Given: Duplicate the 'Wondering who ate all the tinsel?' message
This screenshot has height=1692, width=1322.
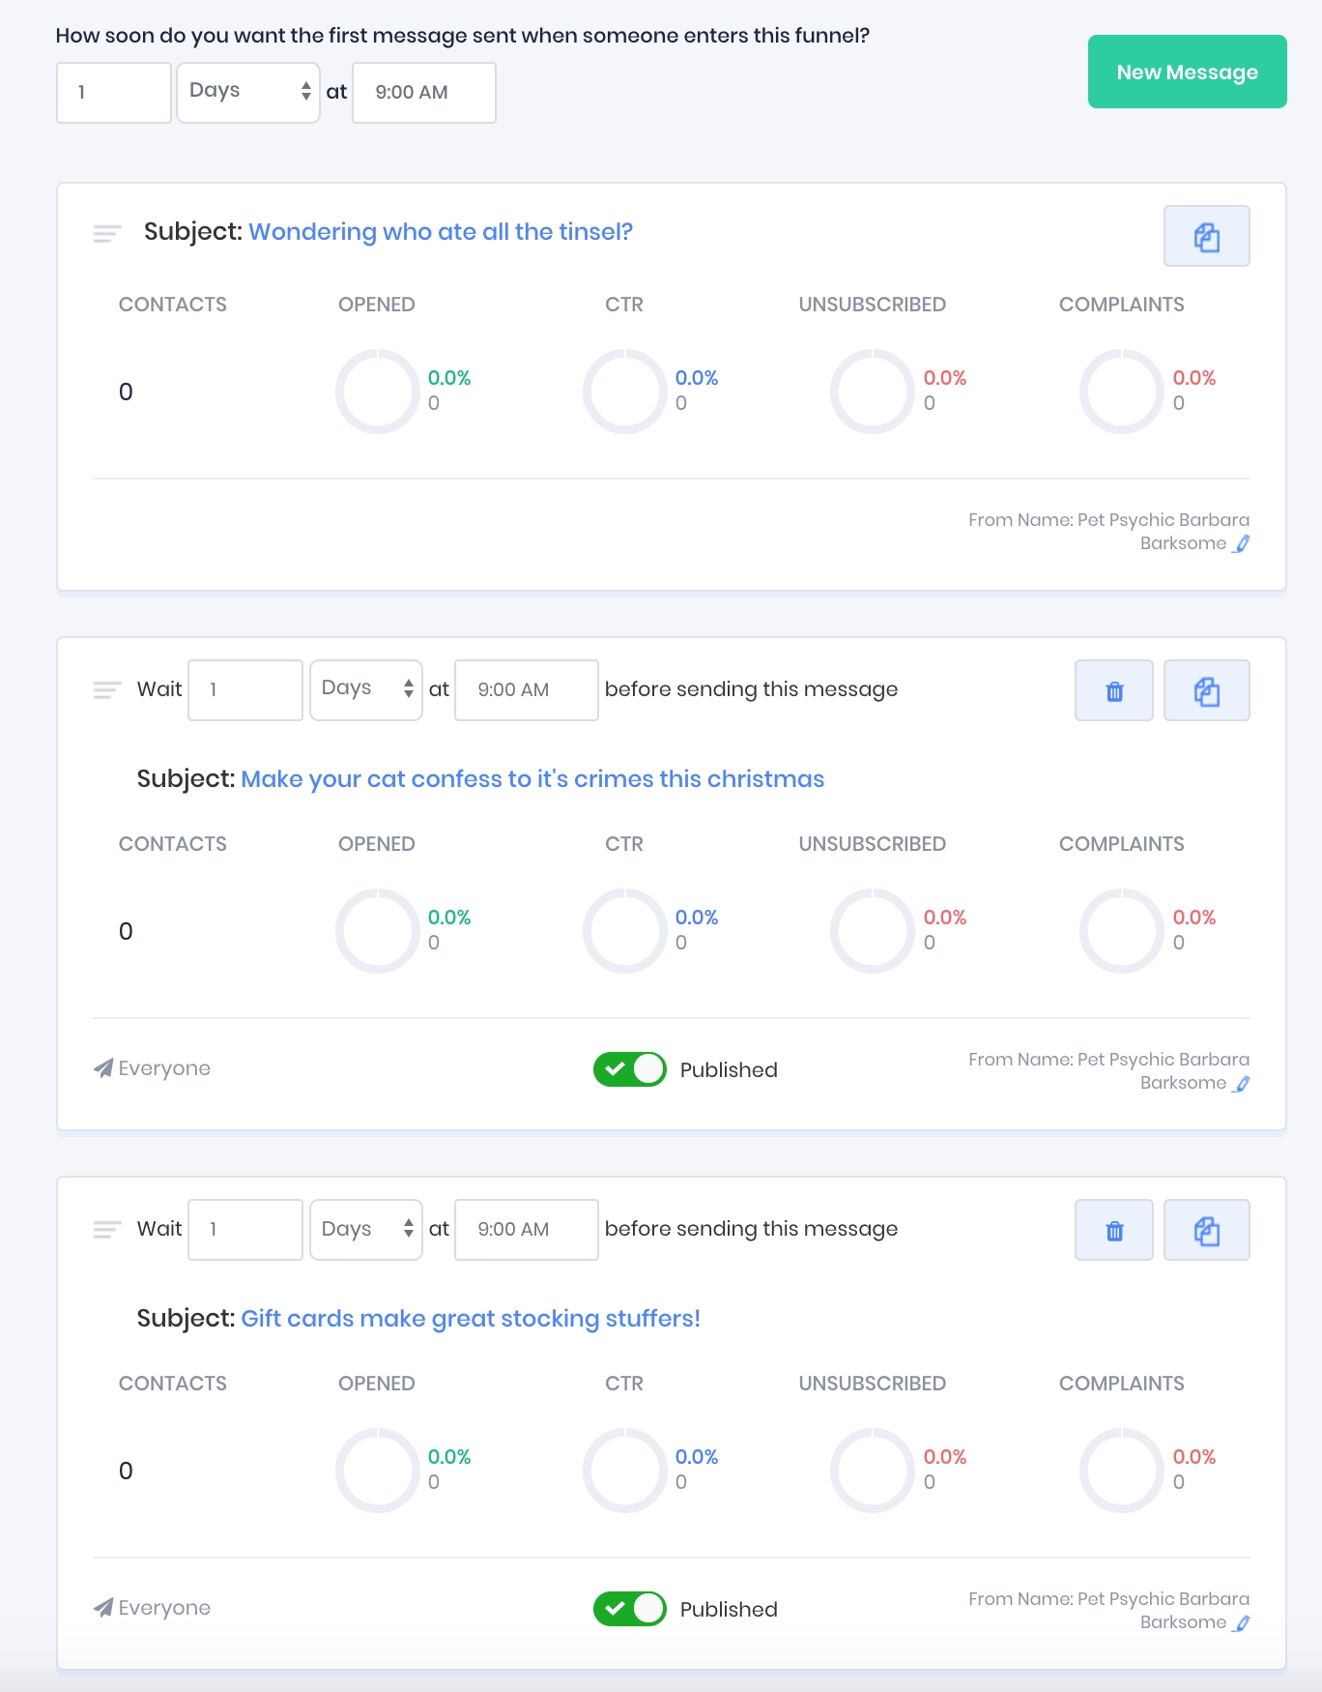Looking at the screenshot, I should pos(1206,236).
